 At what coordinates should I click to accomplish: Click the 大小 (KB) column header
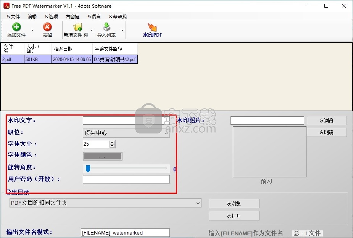pyautogui.click(x=38, y=49)
